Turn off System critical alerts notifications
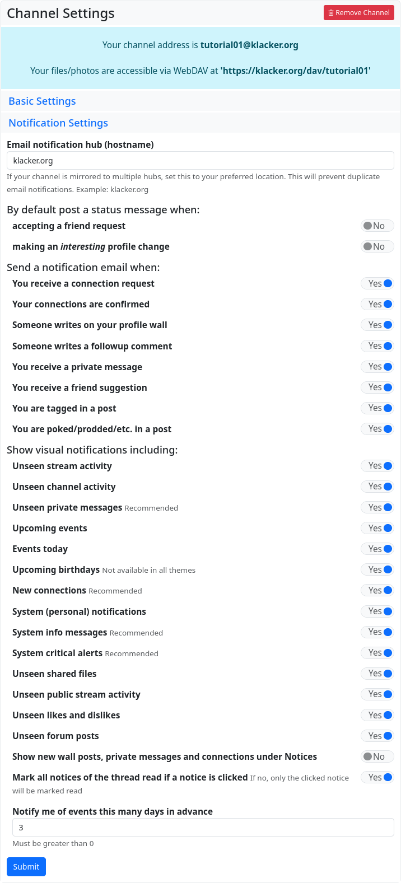 pos(377,653)
